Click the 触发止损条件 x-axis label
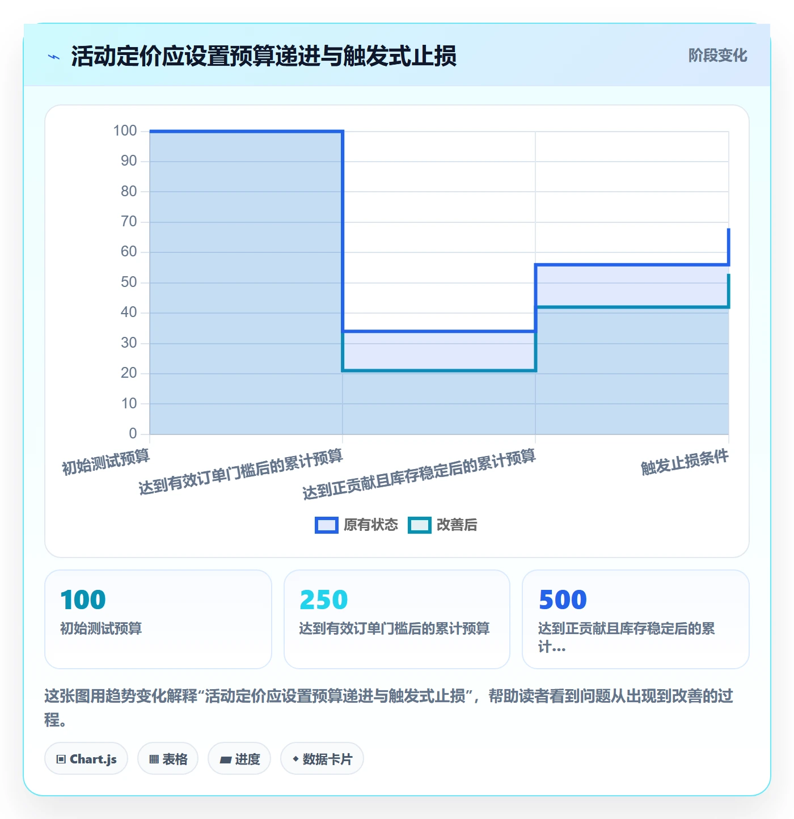The image size is (794, 819). tap(685, 462)
